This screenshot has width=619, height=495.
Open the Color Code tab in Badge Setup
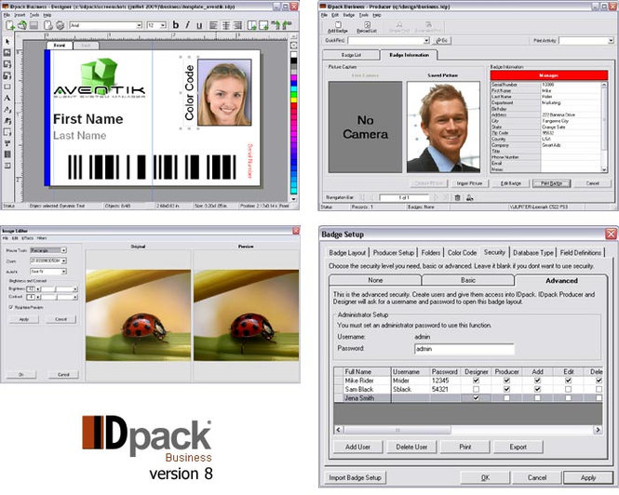pos(462,253)
